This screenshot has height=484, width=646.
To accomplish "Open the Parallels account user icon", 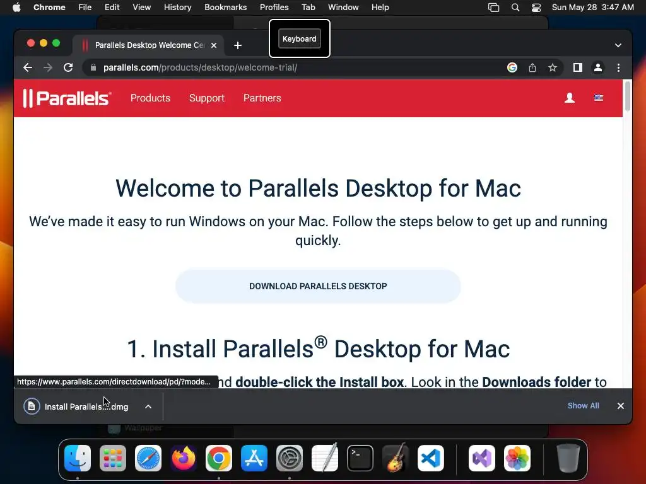I will pos(570,98).
